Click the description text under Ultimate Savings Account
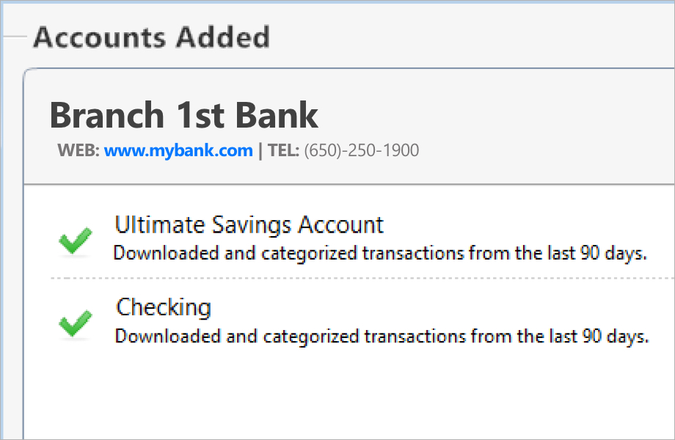 pyautogui.click(x=379, y=254)
